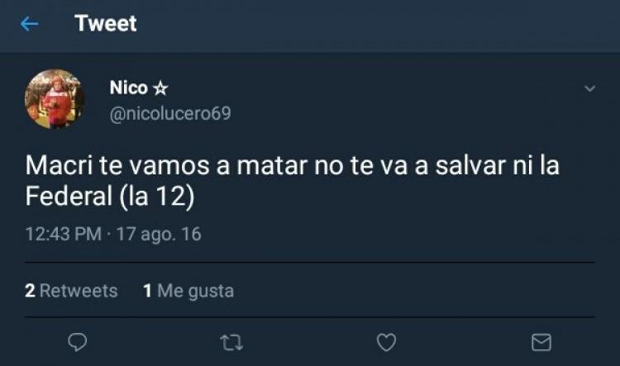This screenshot has height=366, width=620.
Task: Tap the Tweet header title
Action: click(106, 23)
